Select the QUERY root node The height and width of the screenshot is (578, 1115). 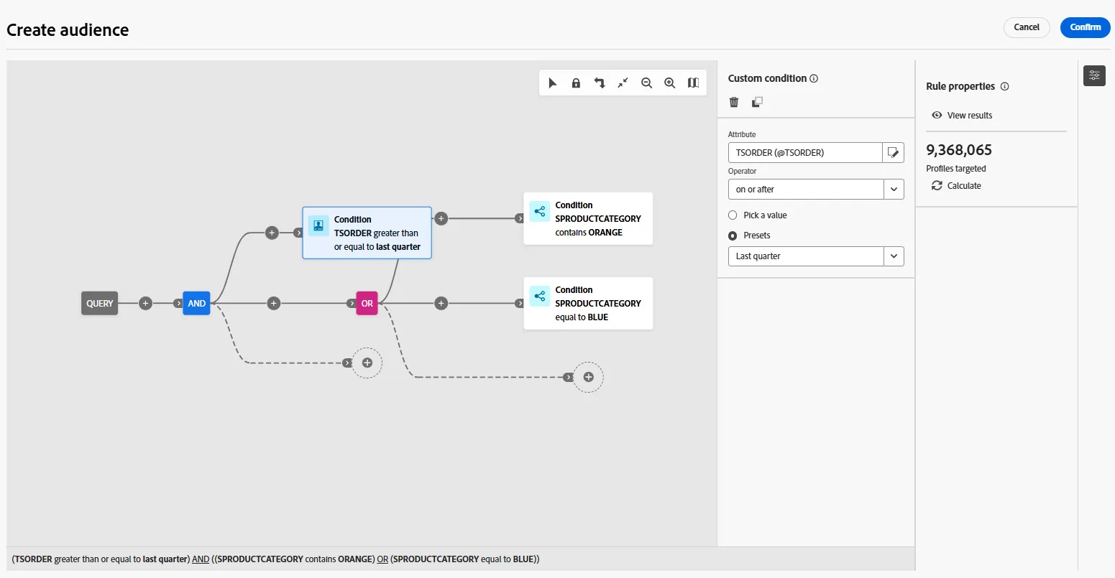[100, 304]
